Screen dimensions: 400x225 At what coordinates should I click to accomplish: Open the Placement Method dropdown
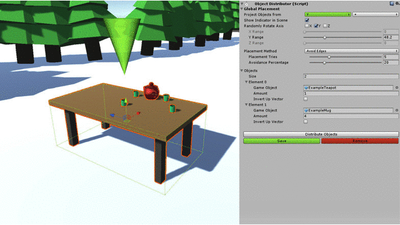[x=351, y=51]
